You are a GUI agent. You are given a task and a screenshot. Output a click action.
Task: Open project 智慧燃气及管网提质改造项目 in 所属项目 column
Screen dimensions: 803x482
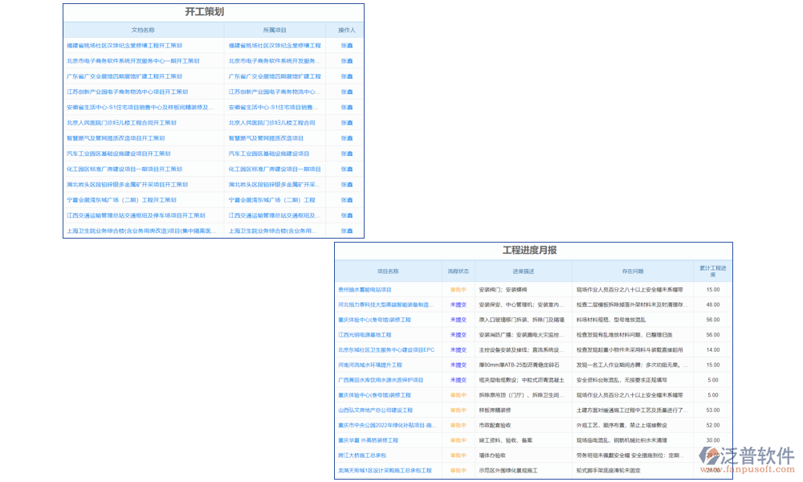click(x=266, y=138)
